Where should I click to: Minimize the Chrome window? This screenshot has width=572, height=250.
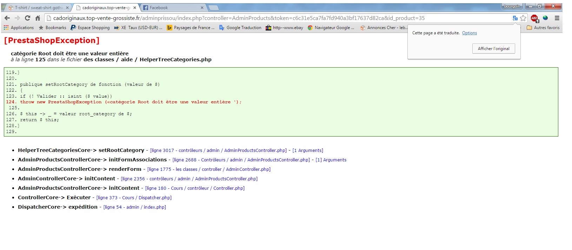pos(530,6)
